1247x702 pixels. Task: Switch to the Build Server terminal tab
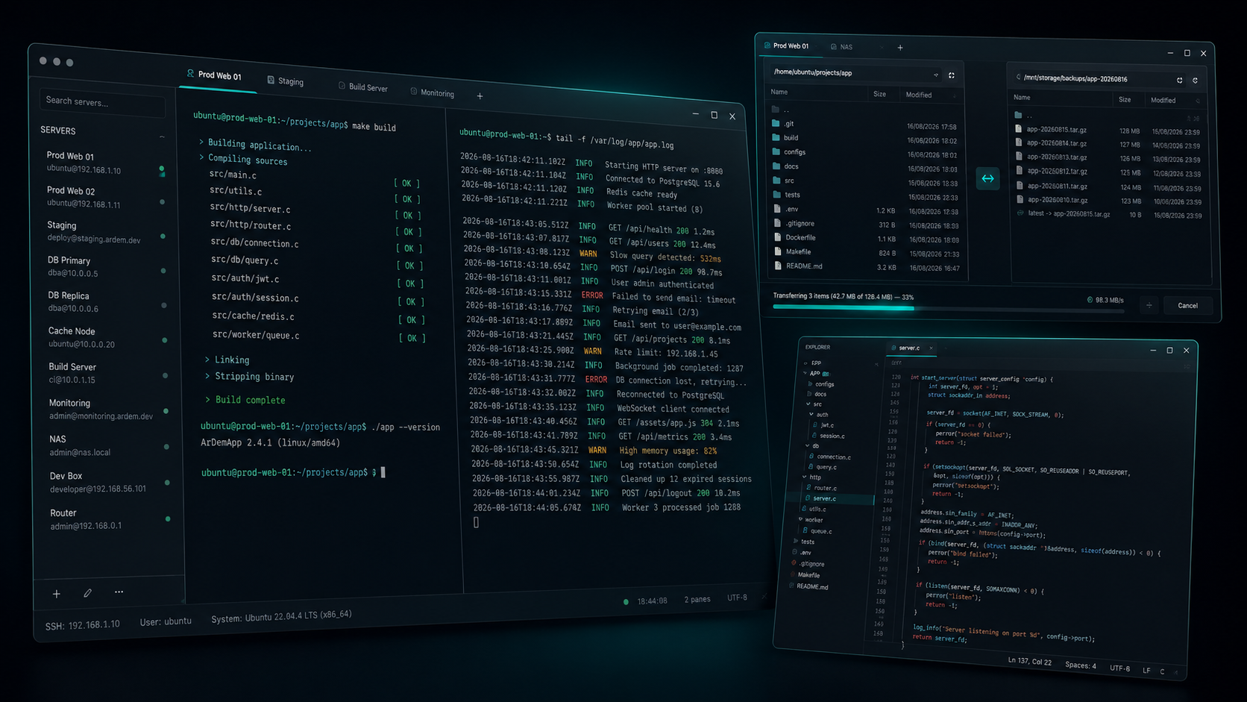[x=363, y=87]
